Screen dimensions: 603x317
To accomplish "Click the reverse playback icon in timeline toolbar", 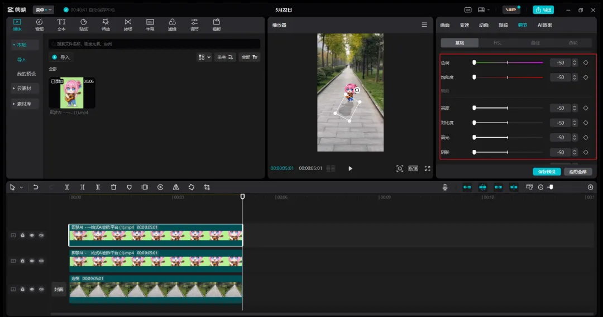I will coord(160,187).
